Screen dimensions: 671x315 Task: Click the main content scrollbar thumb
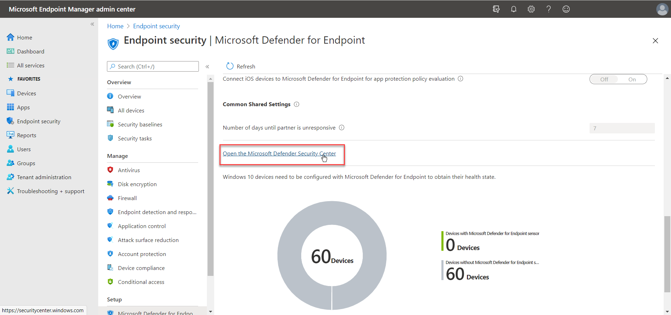pyautogui.click(x=667, y=254)
